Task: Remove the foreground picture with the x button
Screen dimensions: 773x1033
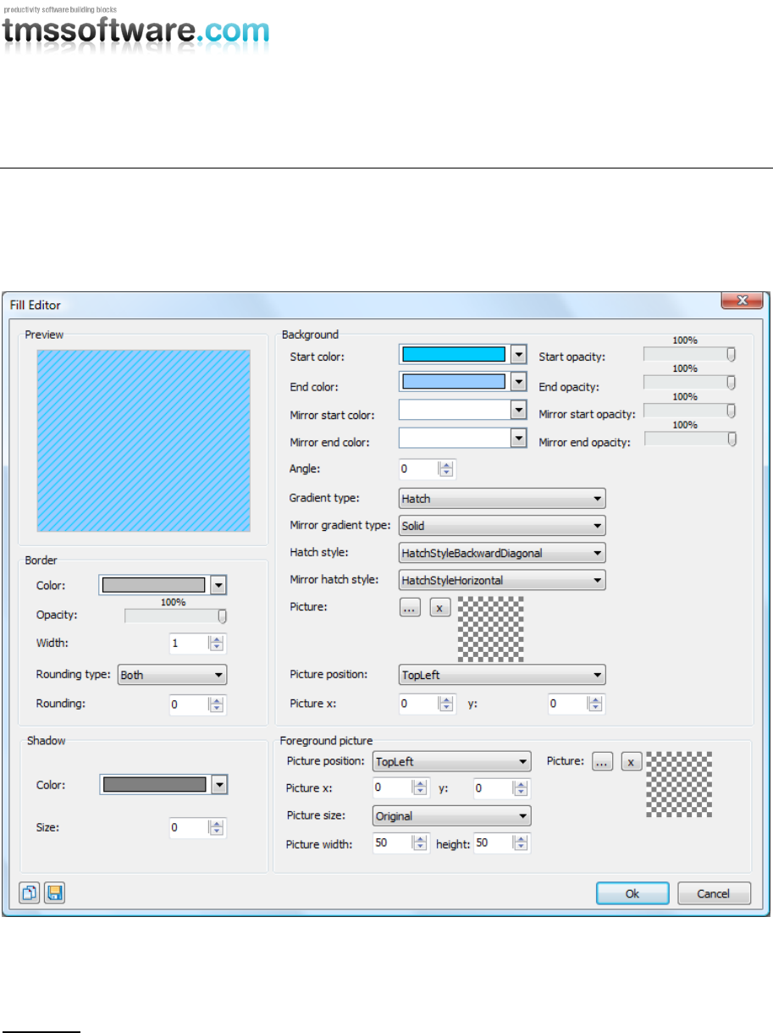Action: (632, 761)
